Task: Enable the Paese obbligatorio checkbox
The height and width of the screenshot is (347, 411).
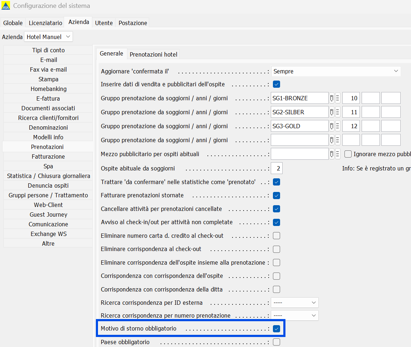Action: click(x=276, y=342)
